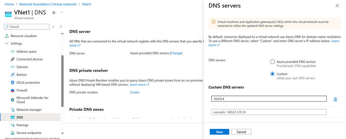Close the DNS servers panel
This screenshot has height=139, width=346.
[337, 6]
